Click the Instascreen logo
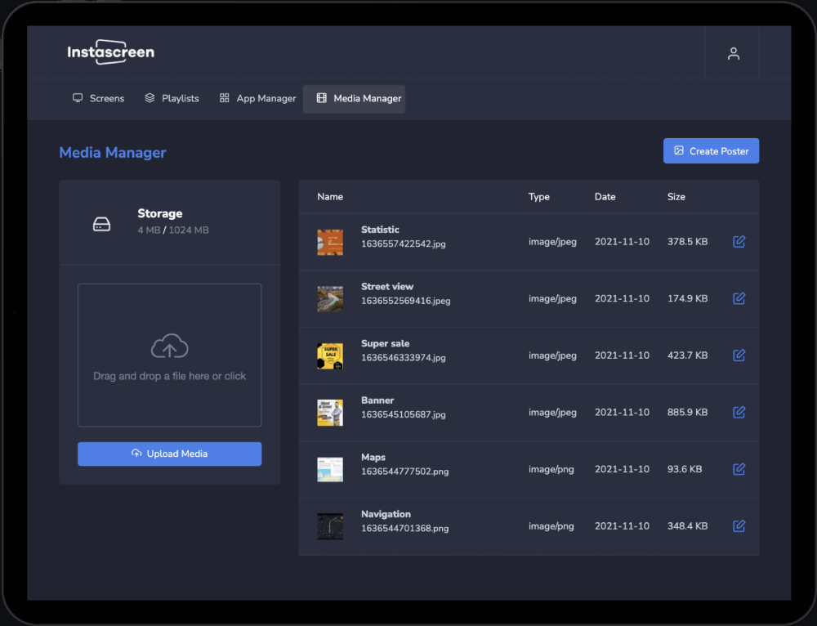The height and width of the screenshot is (626, 817). point(110,52)
